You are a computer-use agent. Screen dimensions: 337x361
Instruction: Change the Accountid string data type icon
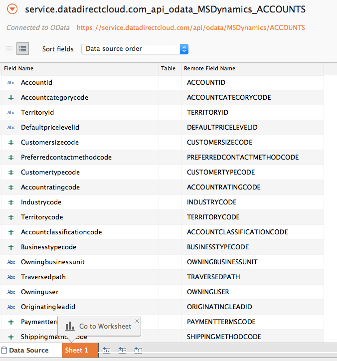11,83
